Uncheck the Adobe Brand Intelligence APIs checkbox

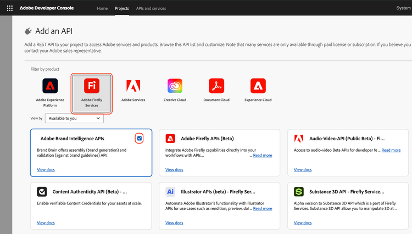pos(140,138)
